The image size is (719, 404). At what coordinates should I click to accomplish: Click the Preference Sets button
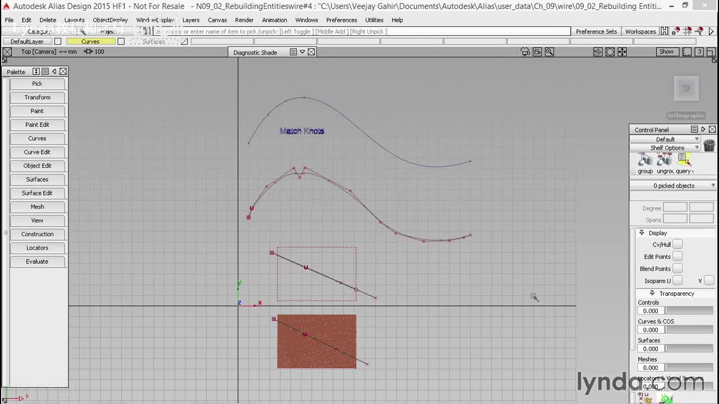pyautogui.click(x=597, y=31)
